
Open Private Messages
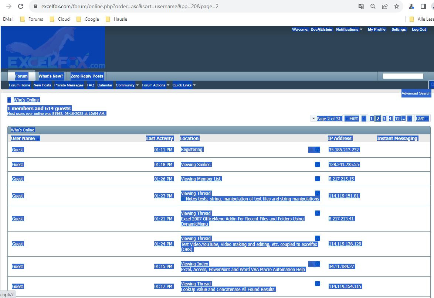(69, 85)
